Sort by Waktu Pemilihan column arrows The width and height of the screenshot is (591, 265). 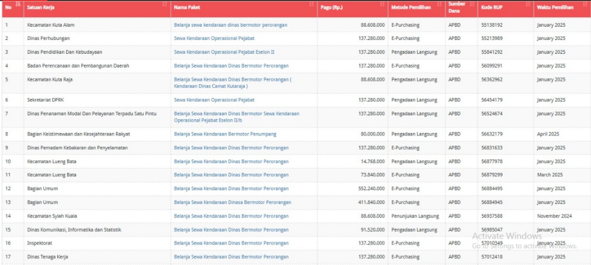click(585, 4)
